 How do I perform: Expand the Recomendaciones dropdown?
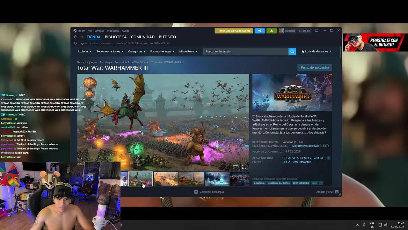click(110, 51)
